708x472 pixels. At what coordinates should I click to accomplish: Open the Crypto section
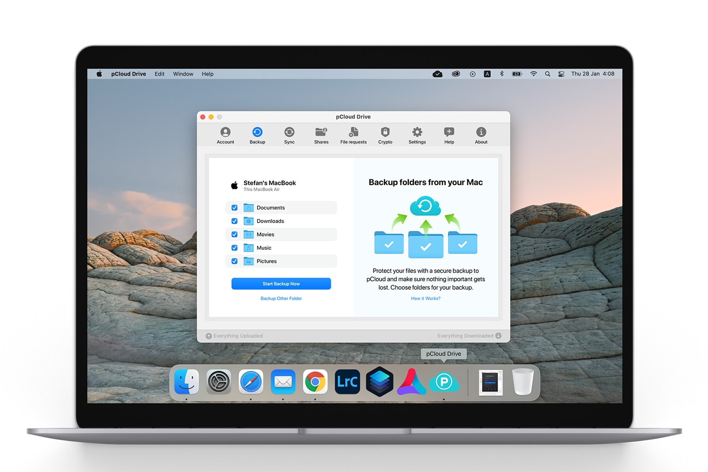tap(385, 135)
